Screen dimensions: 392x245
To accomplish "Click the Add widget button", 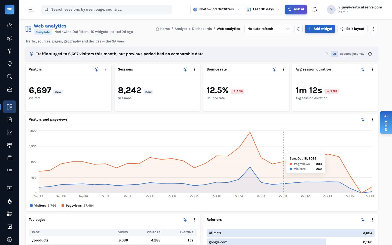I will point(320,29).
